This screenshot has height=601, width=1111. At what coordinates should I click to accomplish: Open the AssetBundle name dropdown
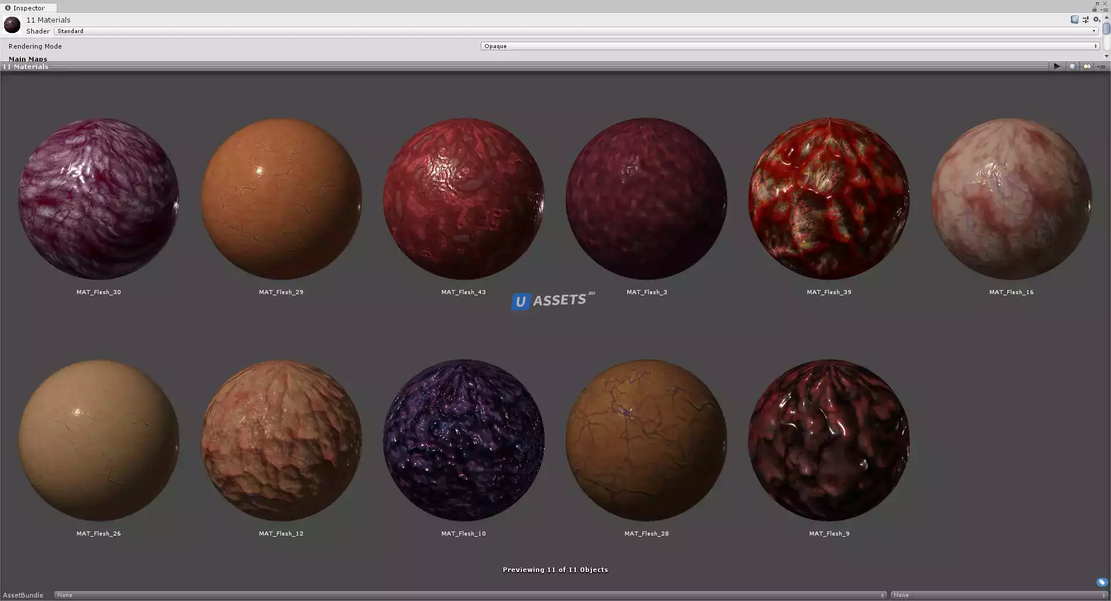pos(470,595)
